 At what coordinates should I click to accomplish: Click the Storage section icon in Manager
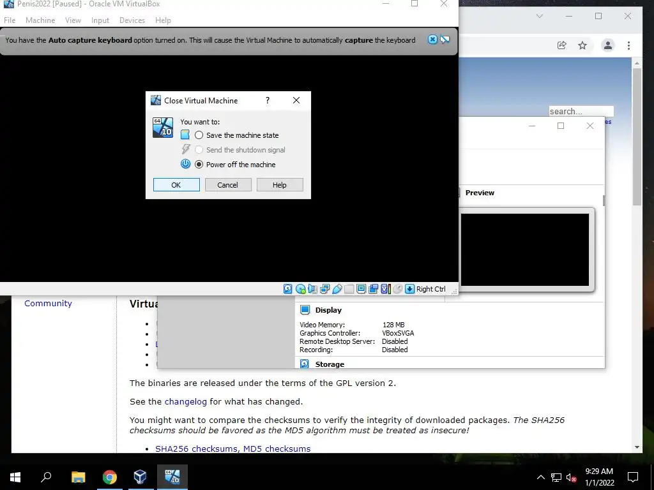305,364
